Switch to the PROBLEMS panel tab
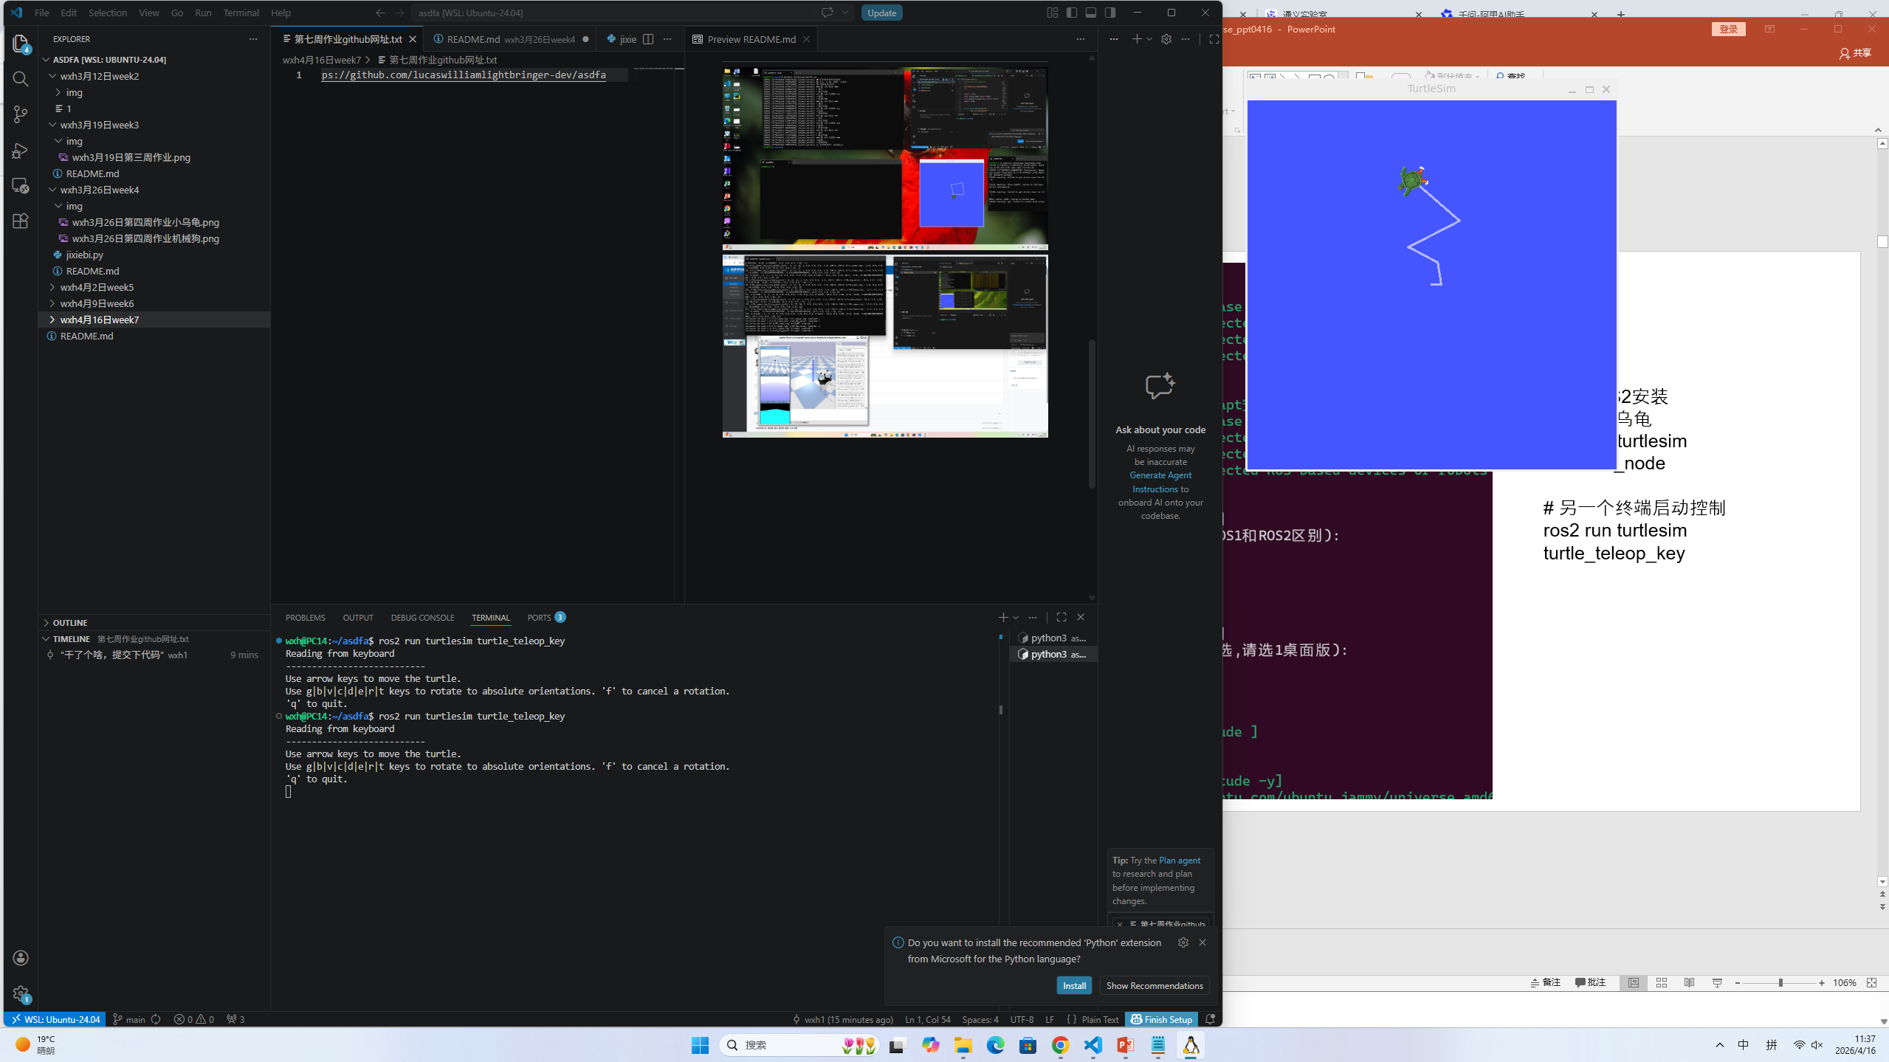The image size is (1889, 1062). click(x=305, y=618)
